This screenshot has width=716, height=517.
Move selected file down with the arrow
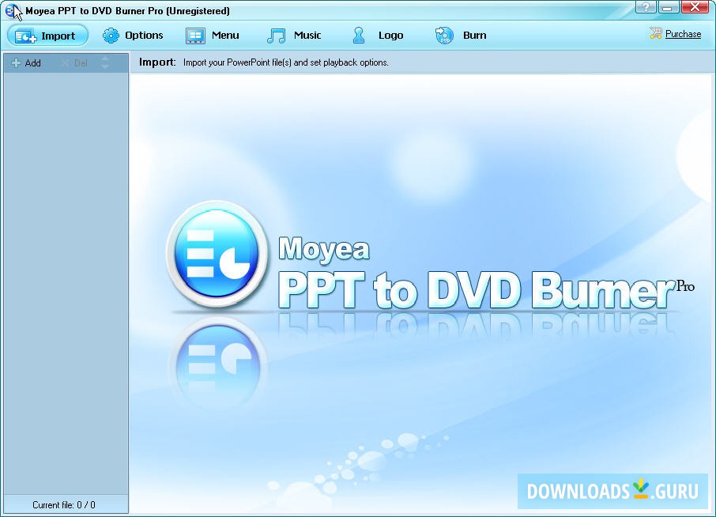coord(105,67)
